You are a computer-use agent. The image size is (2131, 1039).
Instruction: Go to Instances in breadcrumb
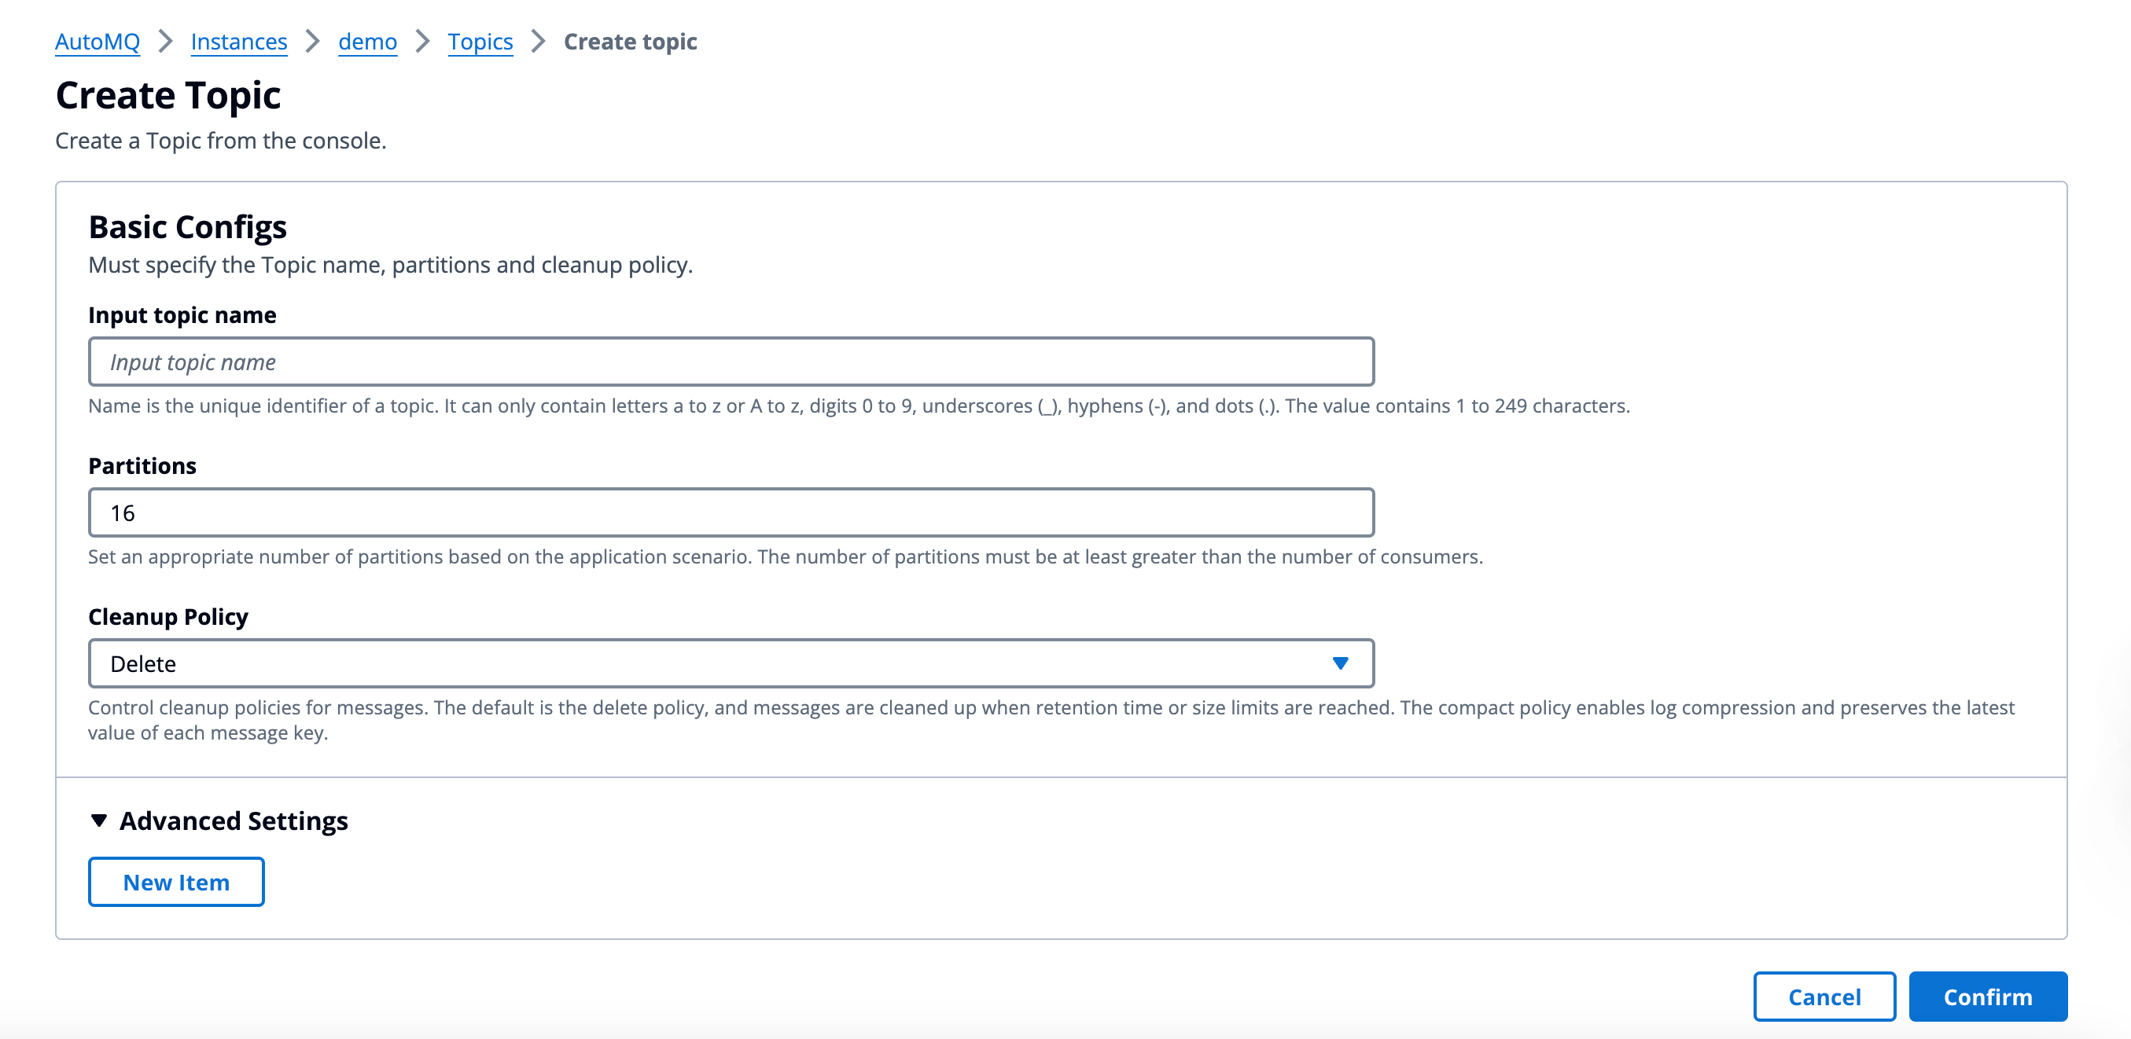tap(238, 42)
